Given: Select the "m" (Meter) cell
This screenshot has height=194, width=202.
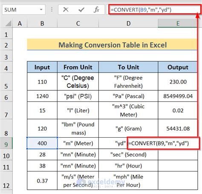Looking at the screenshot, I should click(78, 143).
